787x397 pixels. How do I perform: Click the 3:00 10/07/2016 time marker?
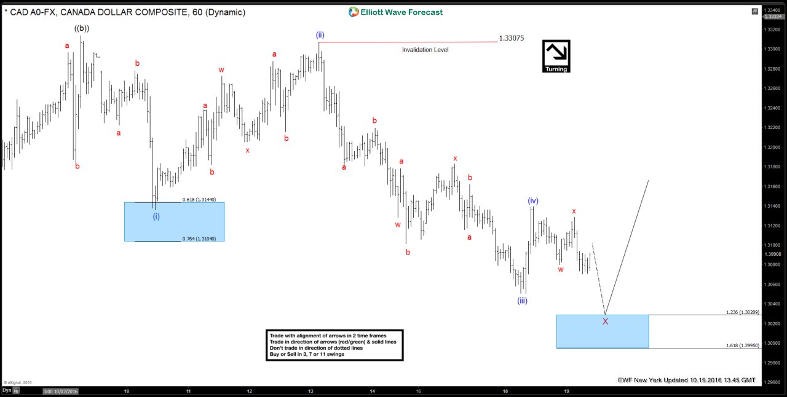[x=60, y=390]
